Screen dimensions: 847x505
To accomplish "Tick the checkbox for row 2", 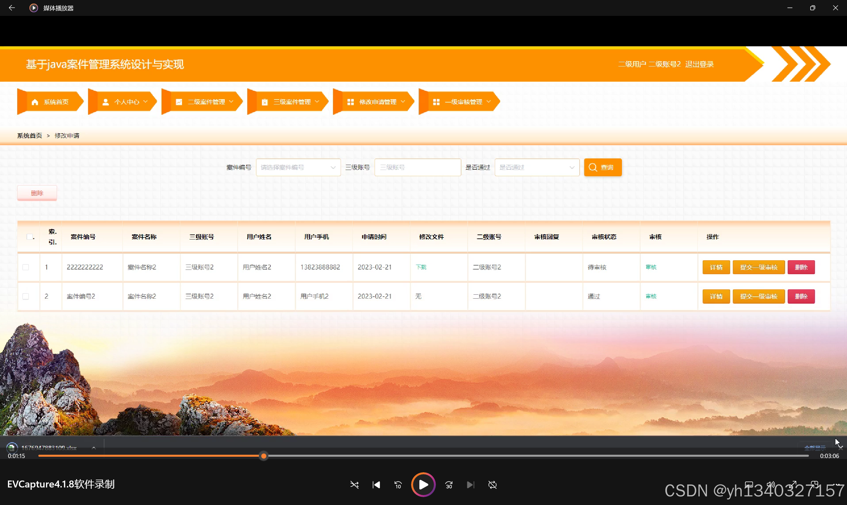I will [26, 296].
